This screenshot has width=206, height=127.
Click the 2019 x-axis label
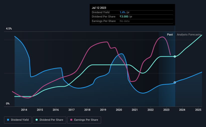click(103, 110)
